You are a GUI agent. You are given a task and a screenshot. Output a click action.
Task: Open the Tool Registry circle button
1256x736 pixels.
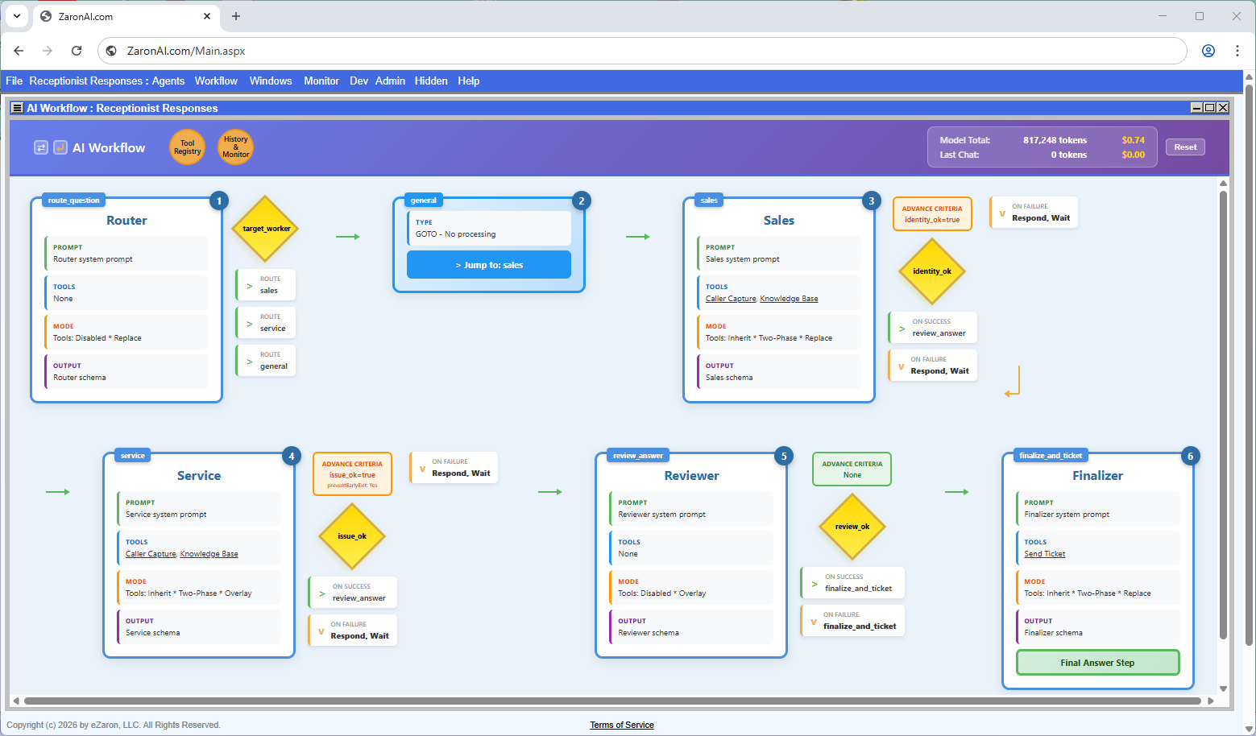pos(188,147)
